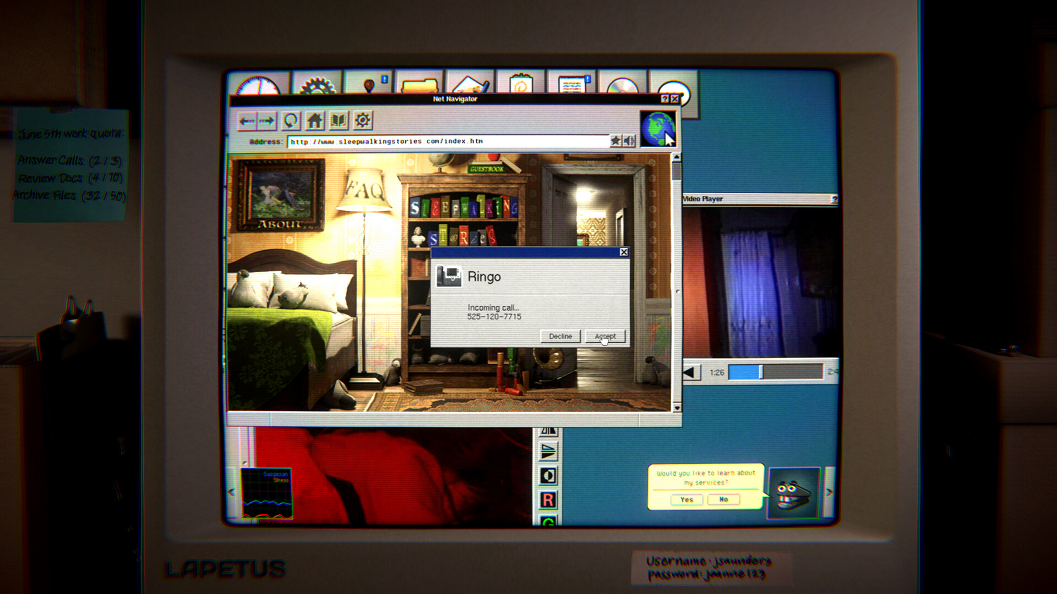Click the video player progress slider

coord(776,372)
